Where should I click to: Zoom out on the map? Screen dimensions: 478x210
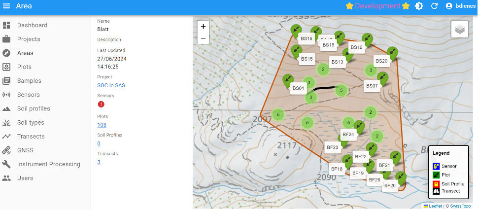pyautogui.click(x=203, y=38)
